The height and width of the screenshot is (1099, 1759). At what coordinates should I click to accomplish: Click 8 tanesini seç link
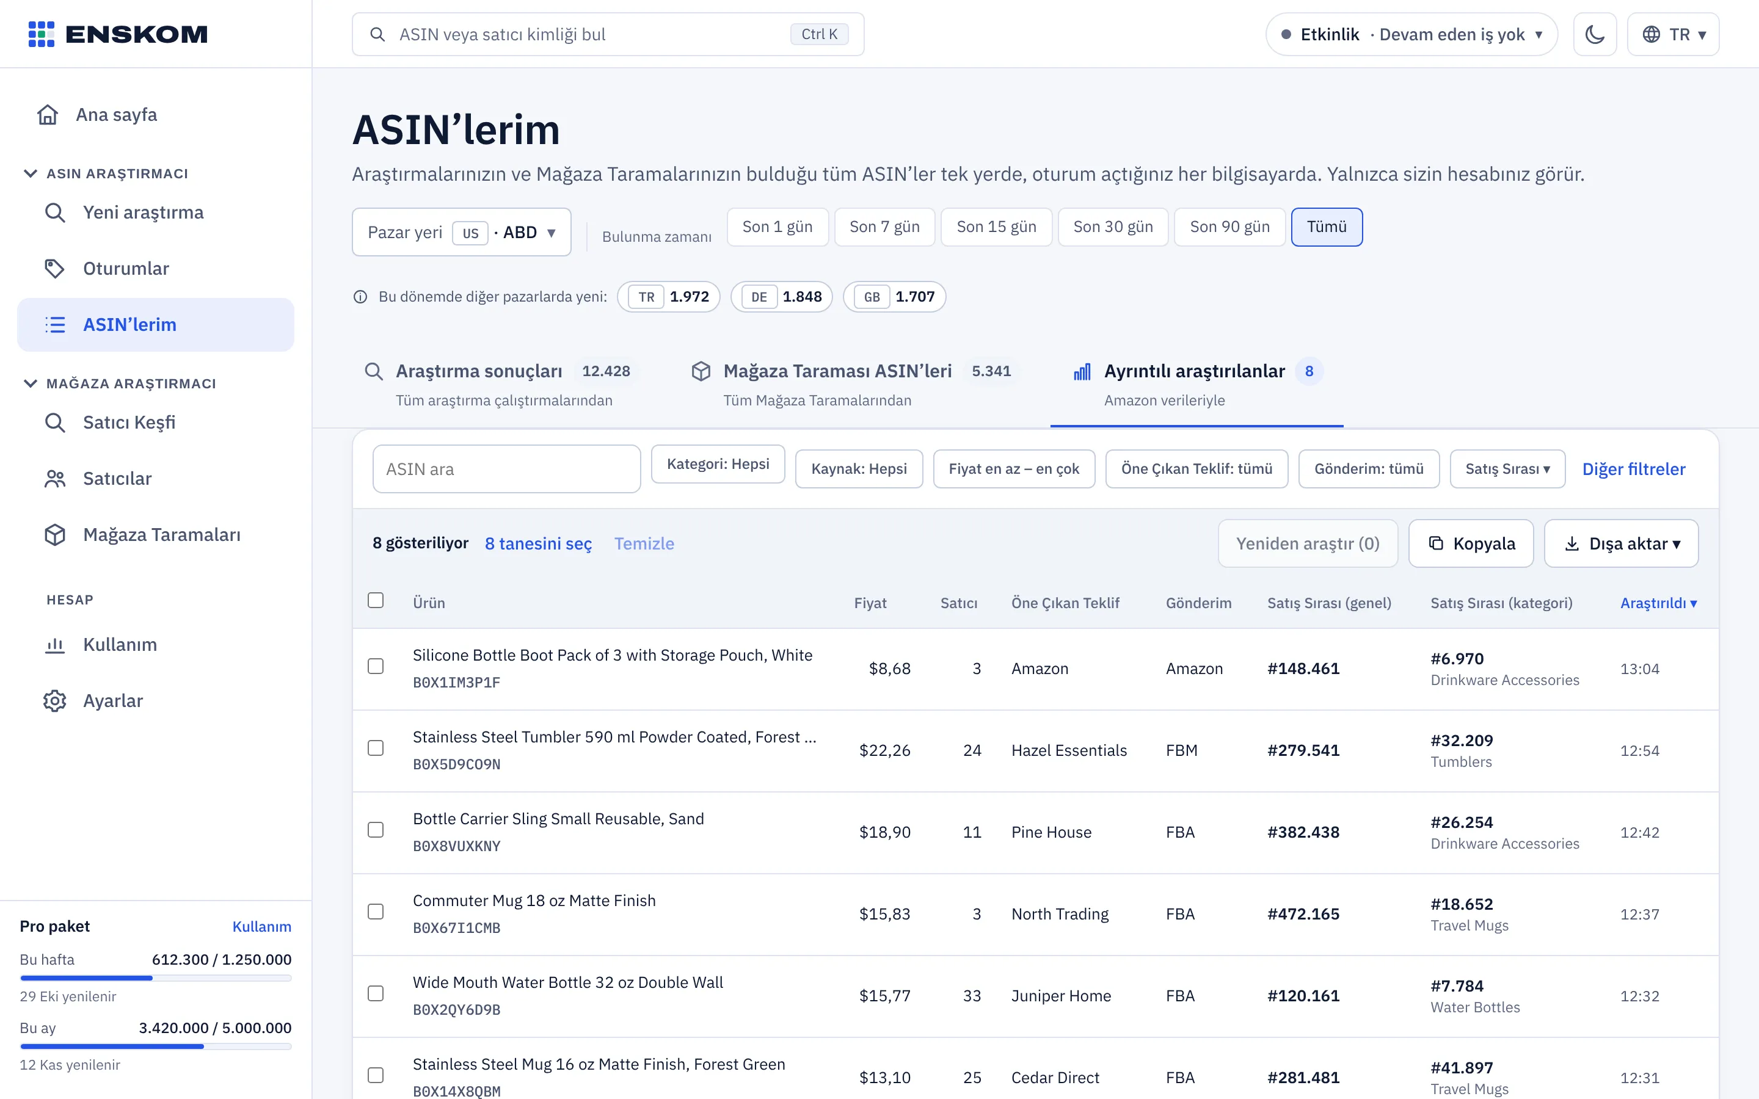click(x=538, y=543)
